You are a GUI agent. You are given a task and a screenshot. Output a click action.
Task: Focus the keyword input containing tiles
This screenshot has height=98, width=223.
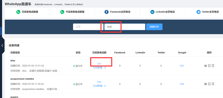pos(125,27)
